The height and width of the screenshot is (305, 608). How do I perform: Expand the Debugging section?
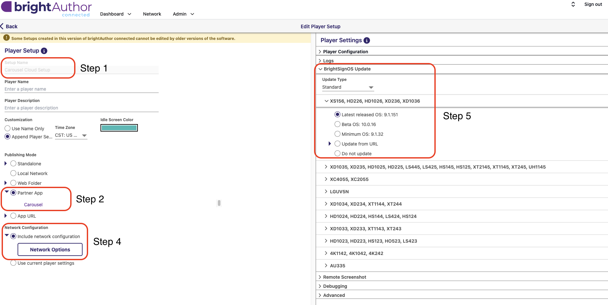pyautogui.click(x=462, y=286)
